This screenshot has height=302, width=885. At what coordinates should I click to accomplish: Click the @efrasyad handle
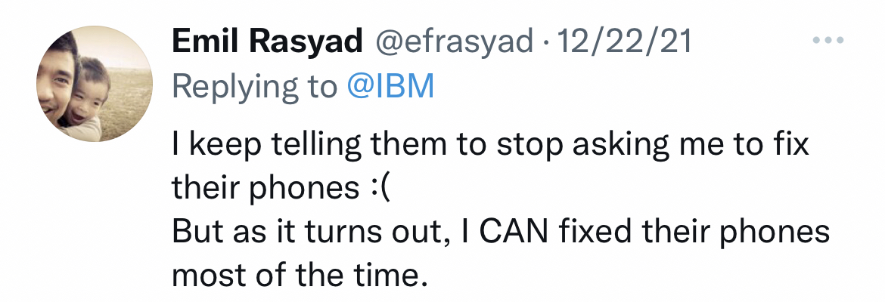(x=454, y=42)
